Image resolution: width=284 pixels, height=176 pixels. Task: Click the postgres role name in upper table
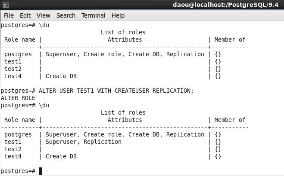[x=18, y=54]
